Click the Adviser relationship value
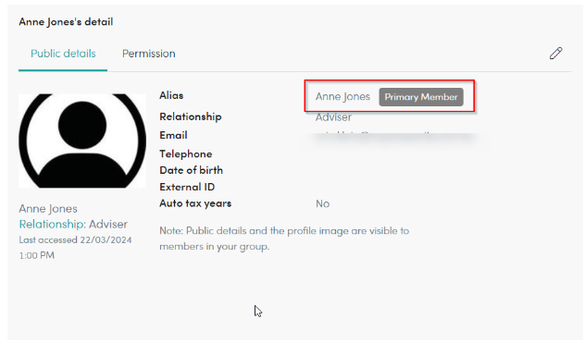 (333, 117)
